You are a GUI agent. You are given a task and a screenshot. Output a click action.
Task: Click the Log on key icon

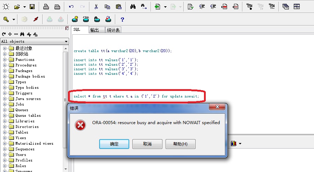pyautogui.click(x=6, y=20)
